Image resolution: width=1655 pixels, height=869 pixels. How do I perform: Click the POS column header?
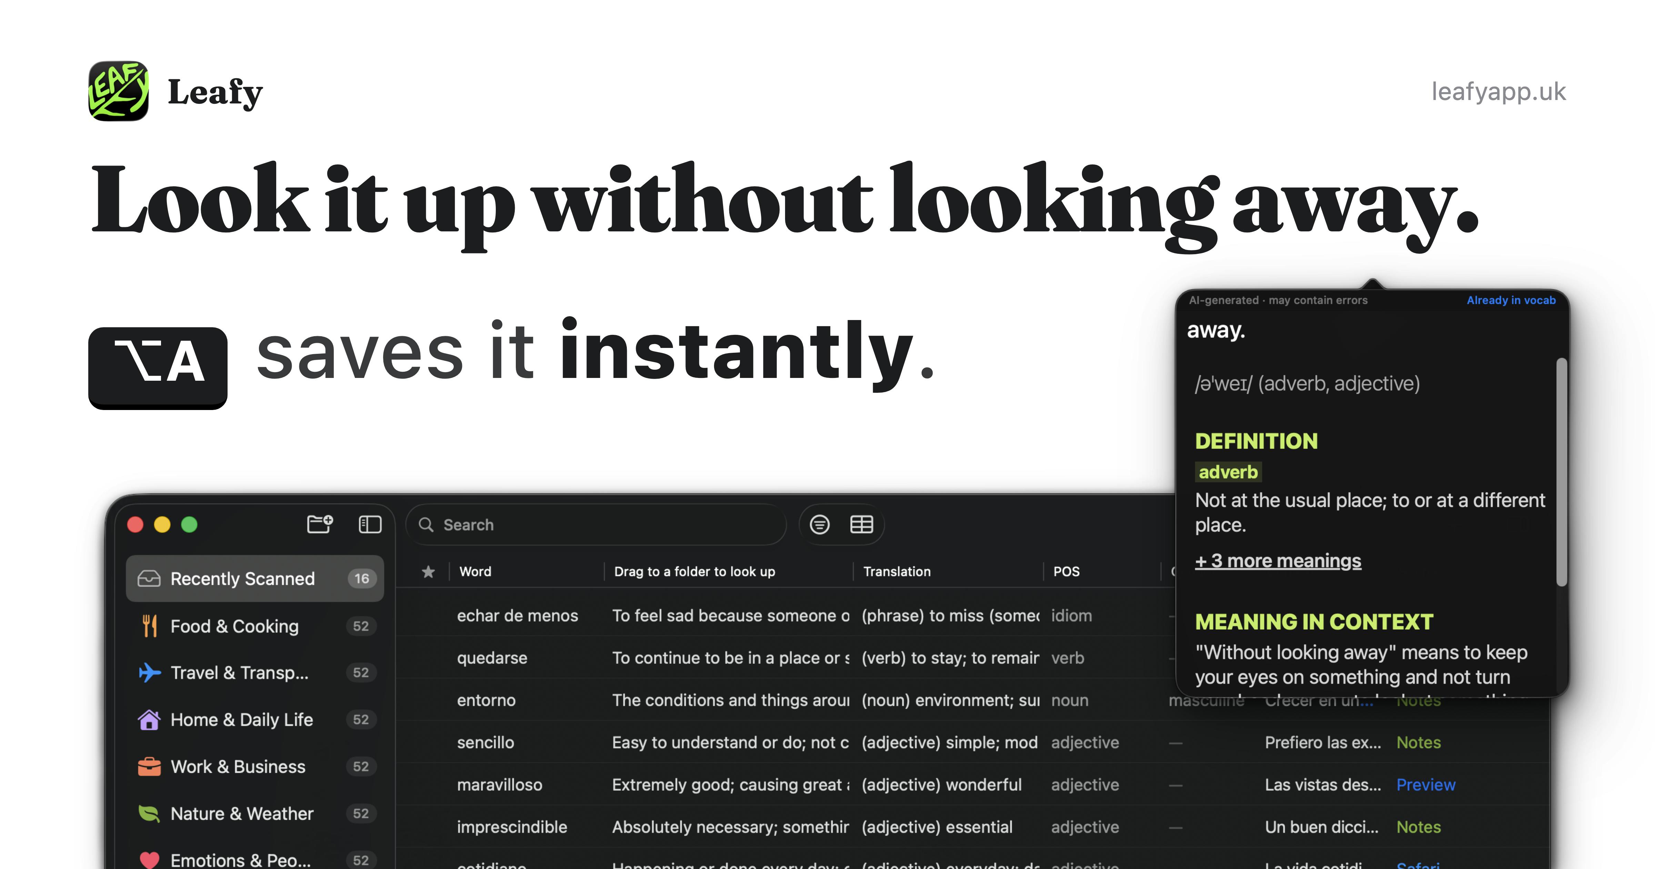[x=1066, y=571]
